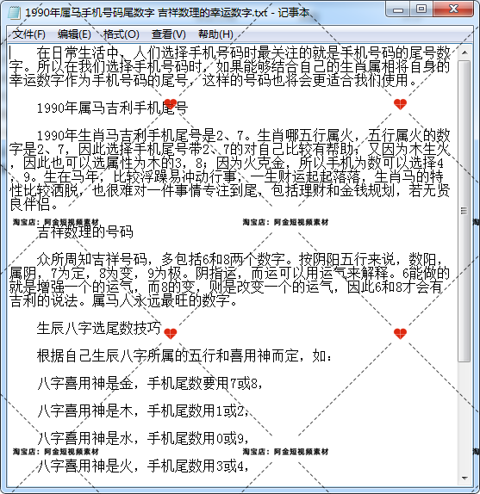Click text 良伴侣 at paragraph end

pyautogui.click(x=29, y=204)
